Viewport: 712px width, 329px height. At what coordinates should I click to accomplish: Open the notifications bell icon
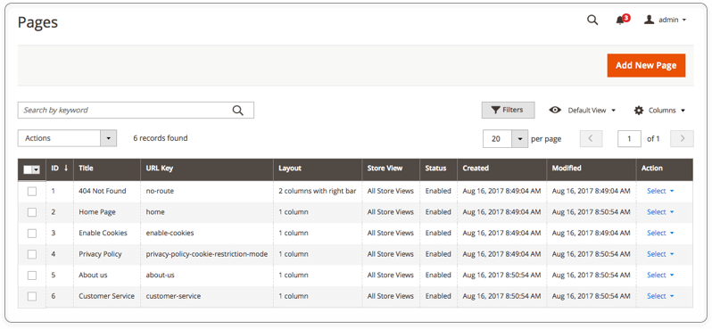[x=620, y=21]
